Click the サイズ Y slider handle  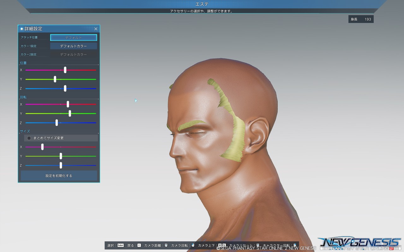61,156
